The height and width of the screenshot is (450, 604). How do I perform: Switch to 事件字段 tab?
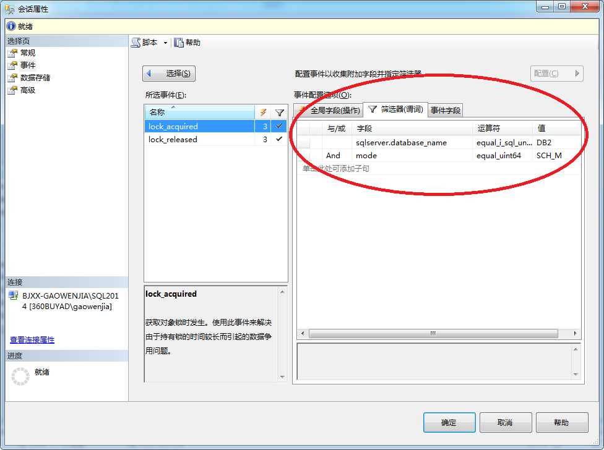click(446, 111)
